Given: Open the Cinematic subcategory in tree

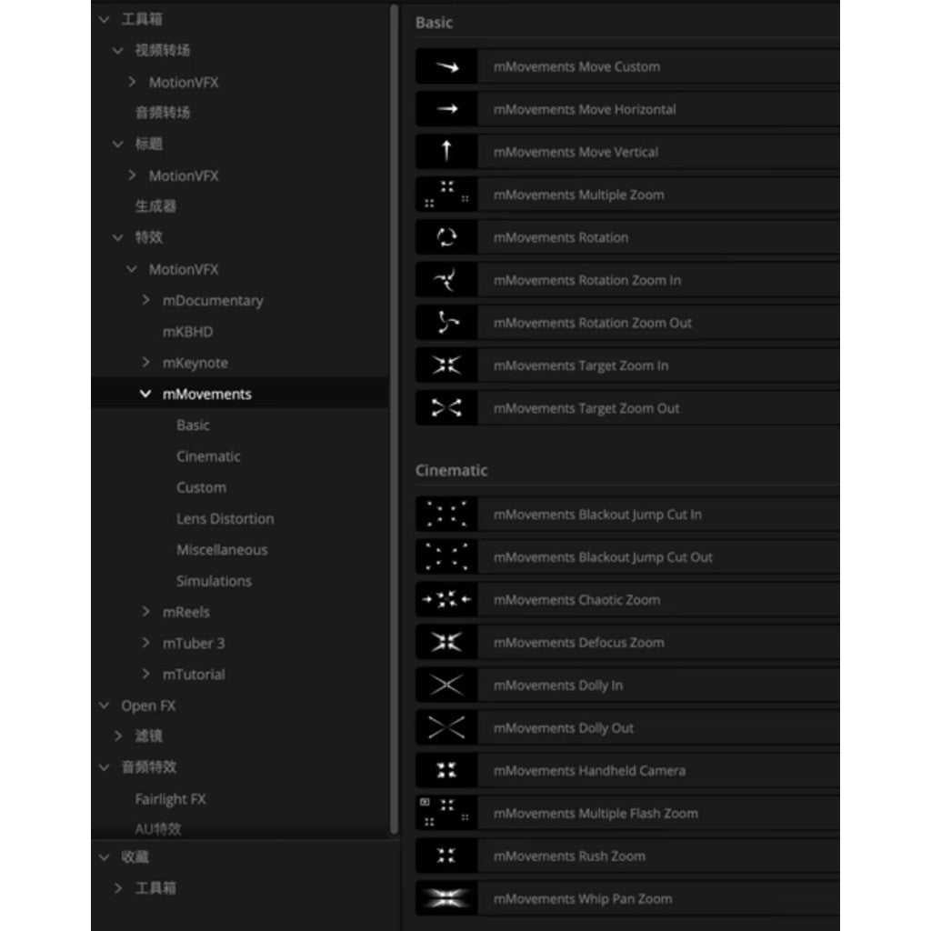Looking at the screenshot, I should tap(208, 456).
